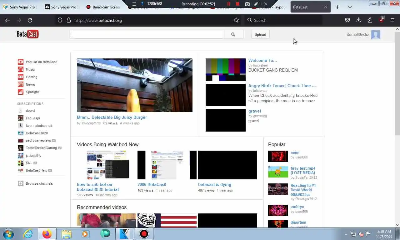Pause the Bandicam recording
The image size is (400, 240).
pos(229,4)
